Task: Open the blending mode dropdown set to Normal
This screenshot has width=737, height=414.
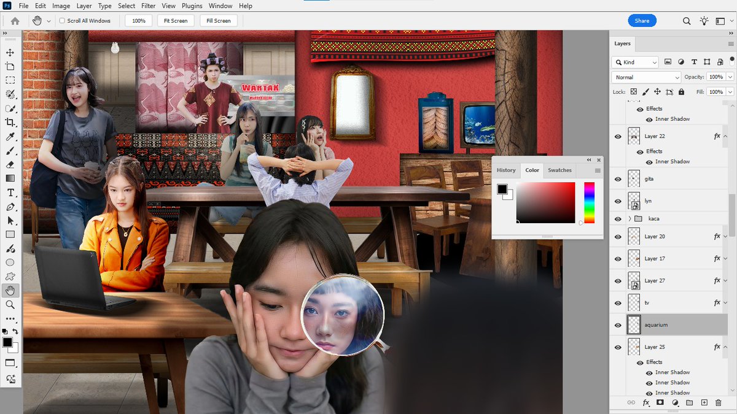Action: tap(645, 77)
